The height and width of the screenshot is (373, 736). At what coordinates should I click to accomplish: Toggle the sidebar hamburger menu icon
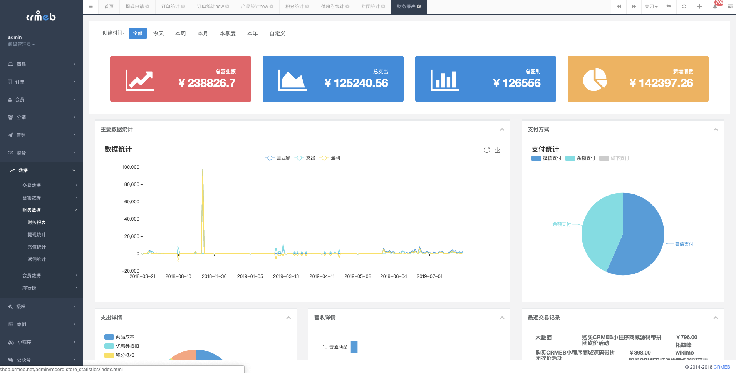click(91, 7)
